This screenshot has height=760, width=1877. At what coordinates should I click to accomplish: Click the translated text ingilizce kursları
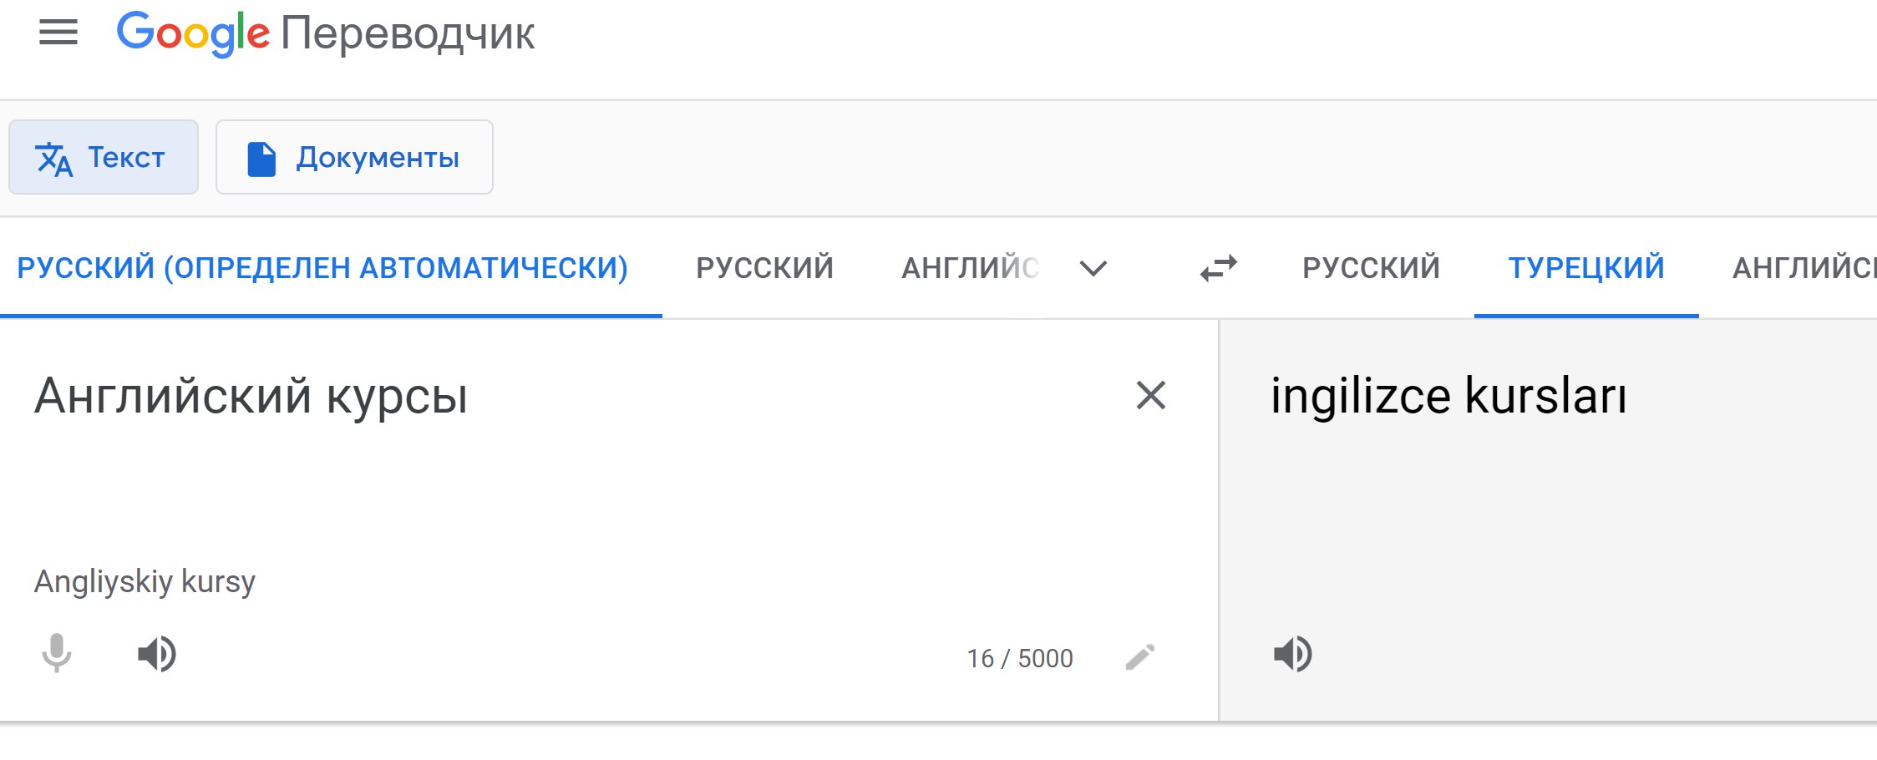click(1448, 395)
